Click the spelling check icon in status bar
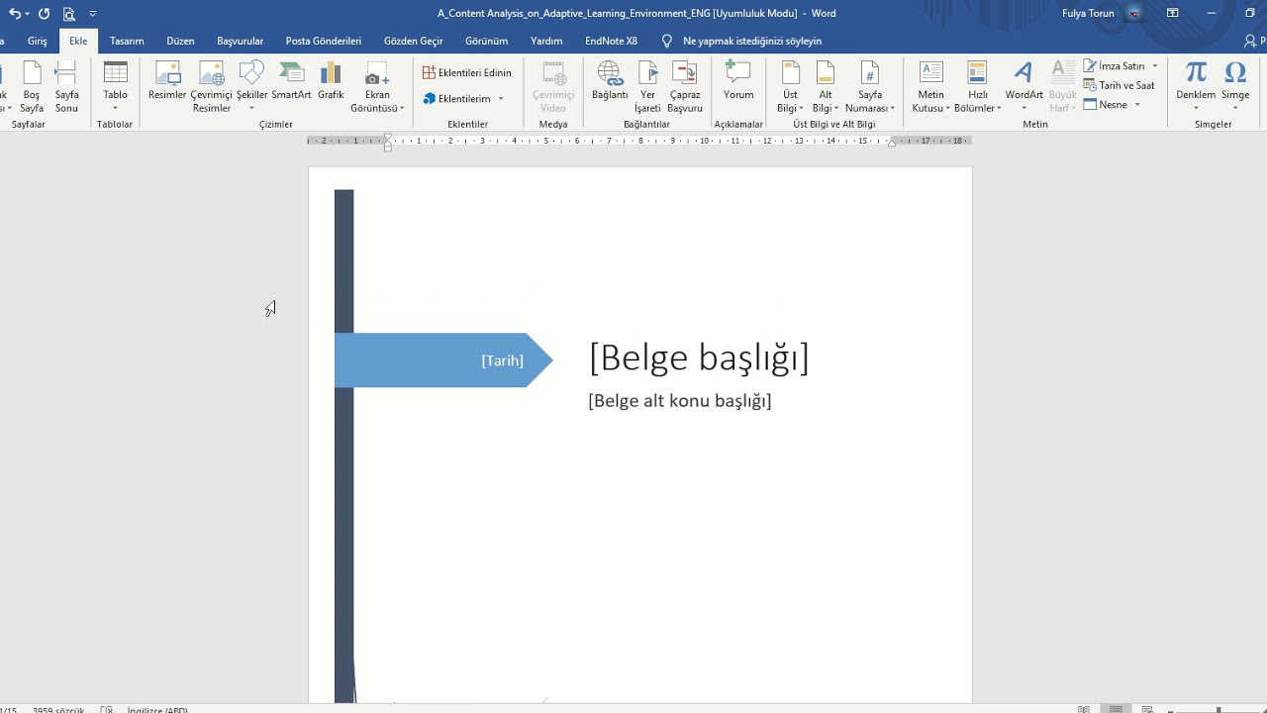The height and width of the screenshot is (713, 1267). [106, 709]
